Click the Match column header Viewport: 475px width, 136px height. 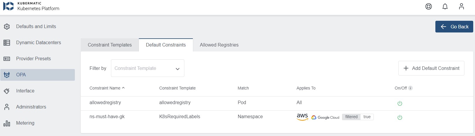coord(243,88)
